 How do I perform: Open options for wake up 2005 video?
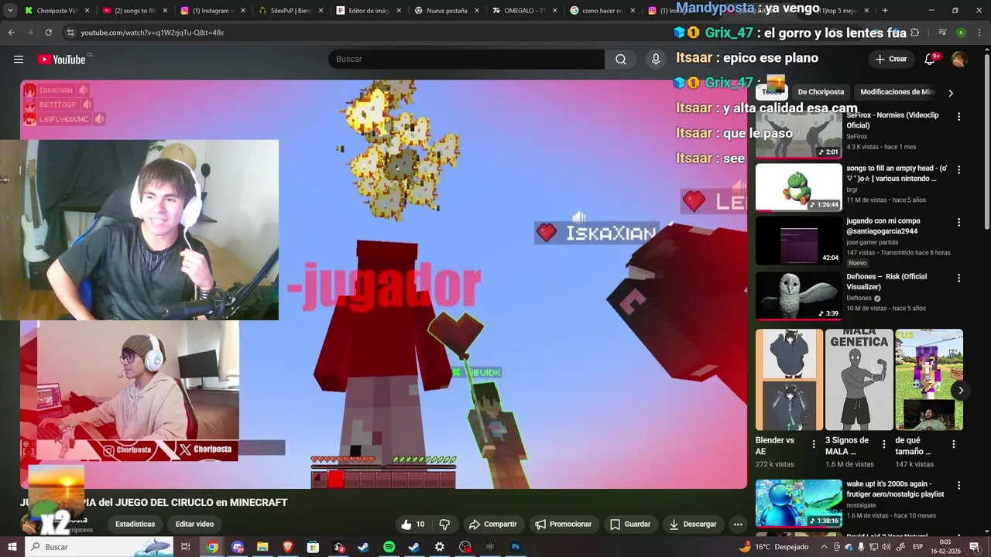pyautogui.click(x=958, y=485)
